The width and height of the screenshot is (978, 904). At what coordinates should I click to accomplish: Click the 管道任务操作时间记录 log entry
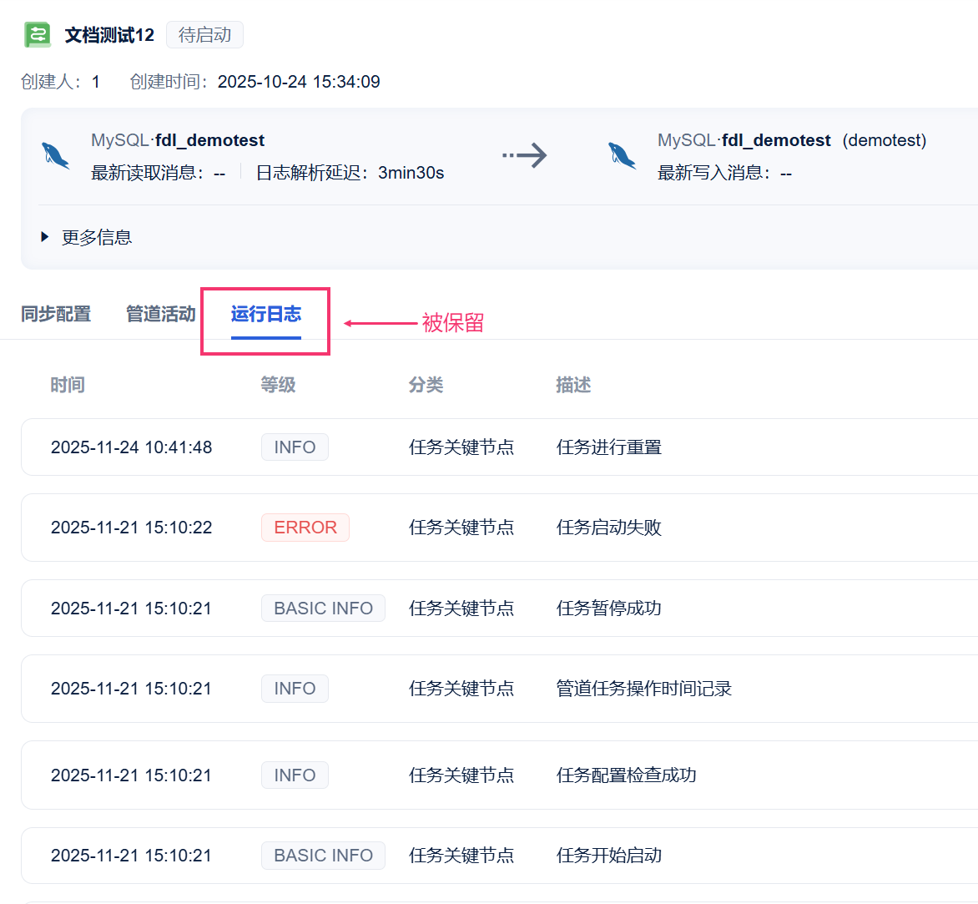pos(643,689)
